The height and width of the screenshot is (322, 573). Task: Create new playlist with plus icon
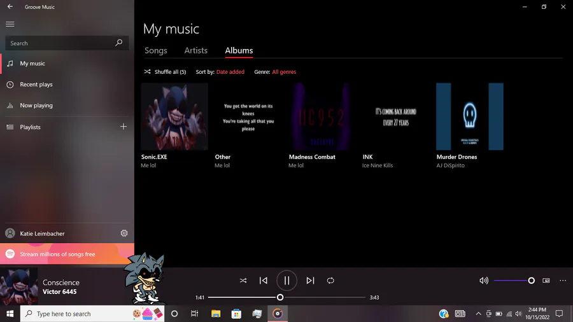[x=124, y=127]
